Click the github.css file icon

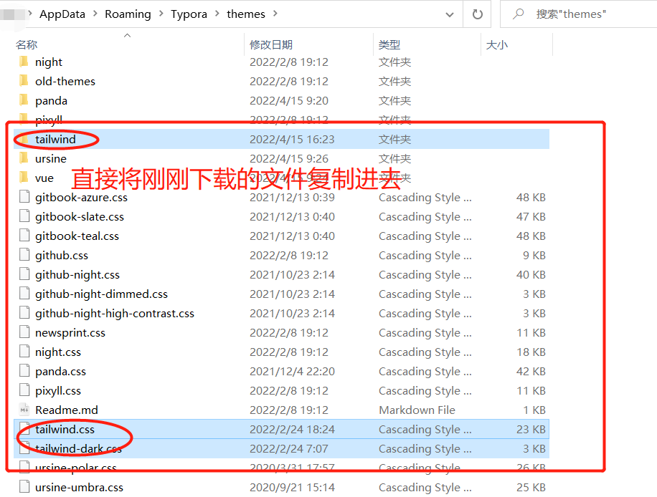click(24, 255)
